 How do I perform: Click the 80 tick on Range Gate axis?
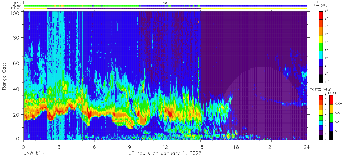[16, 38]
